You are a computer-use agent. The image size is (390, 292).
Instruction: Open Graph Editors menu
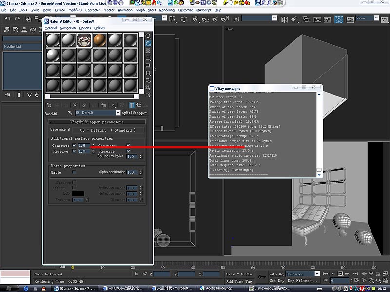[x=145, y=10]
